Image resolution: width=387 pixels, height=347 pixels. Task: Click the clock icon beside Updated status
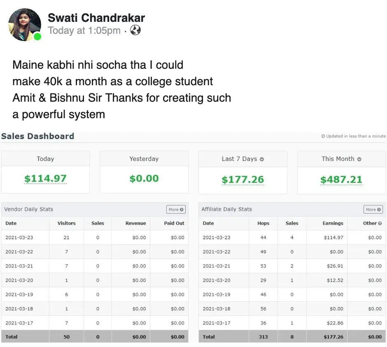(x=323, y=136)
